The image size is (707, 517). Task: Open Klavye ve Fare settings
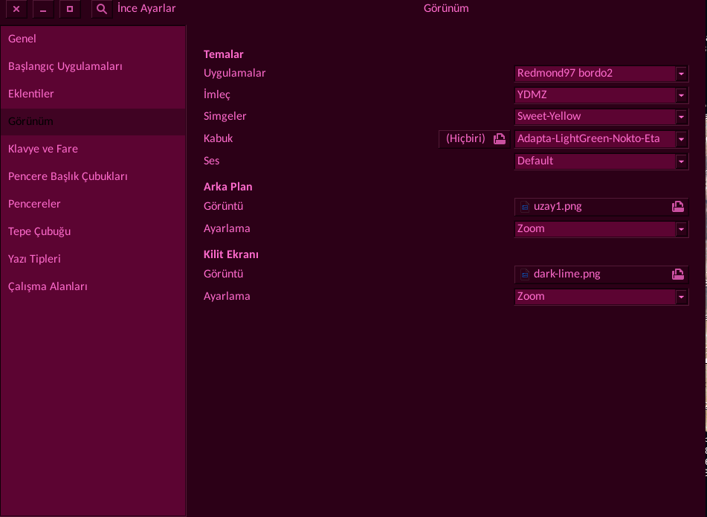click(93, 149)
